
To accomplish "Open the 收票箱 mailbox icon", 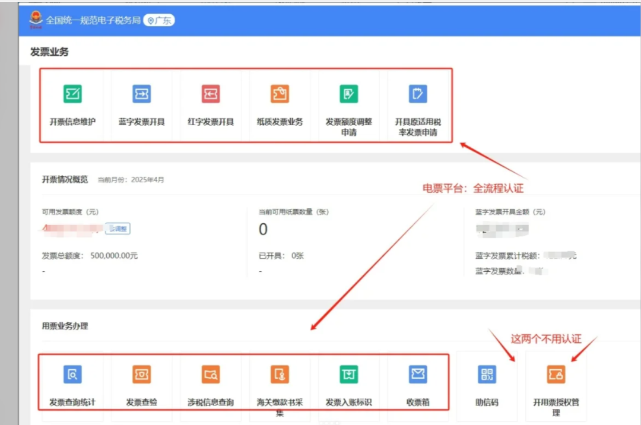I will [418, 375].
